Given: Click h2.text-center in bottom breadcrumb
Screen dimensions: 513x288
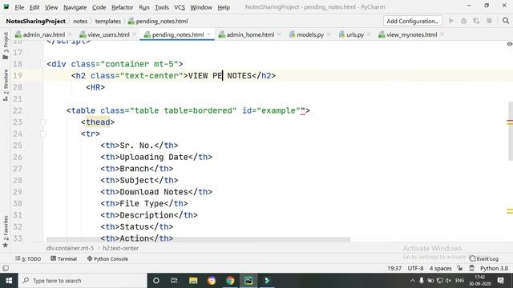Looking at the screenshot, I should 121,248.
